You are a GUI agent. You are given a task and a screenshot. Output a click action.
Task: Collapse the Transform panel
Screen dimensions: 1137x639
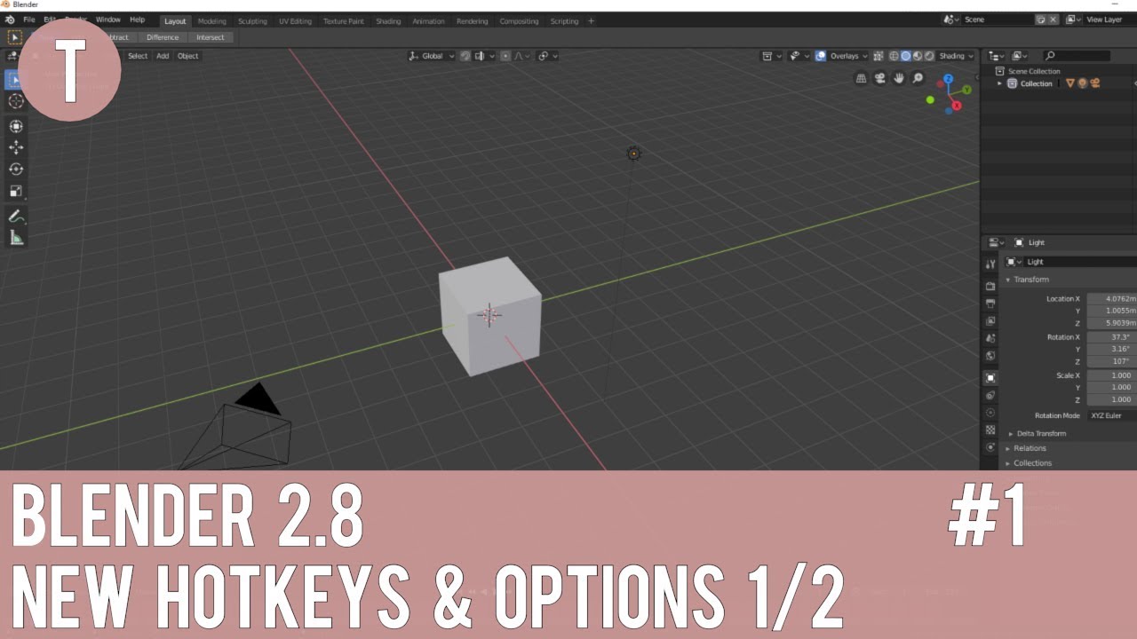tap(1027, 280)
